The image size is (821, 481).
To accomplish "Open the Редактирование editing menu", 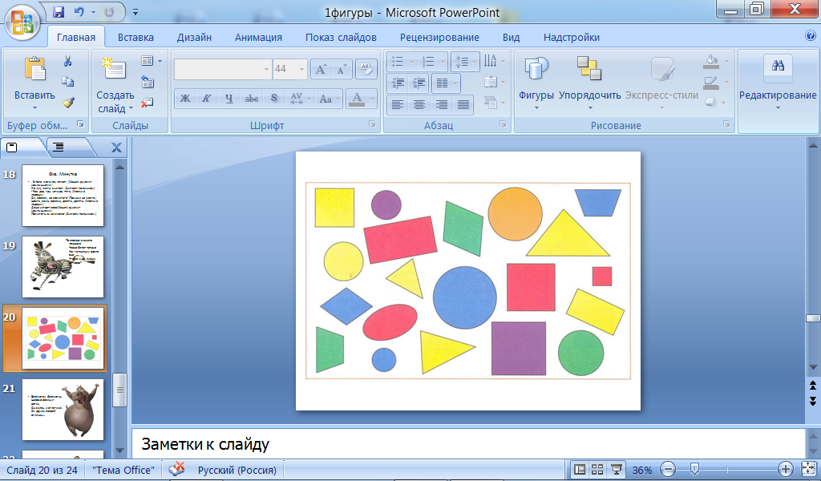I will point(778,83).
